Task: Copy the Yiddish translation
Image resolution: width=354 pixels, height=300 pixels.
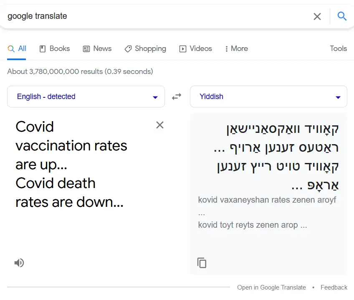Action: tap(202, 263)
